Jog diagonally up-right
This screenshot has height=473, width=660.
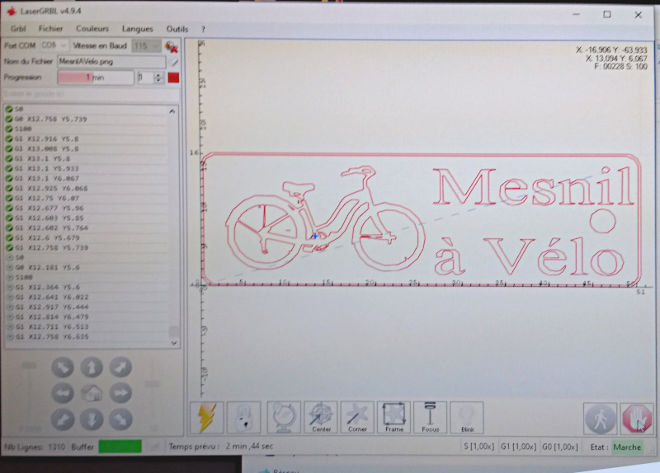click(120, 367)
